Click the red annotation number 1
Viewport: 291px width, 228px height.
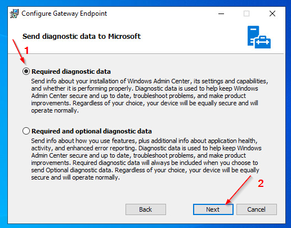click(26, 50)
